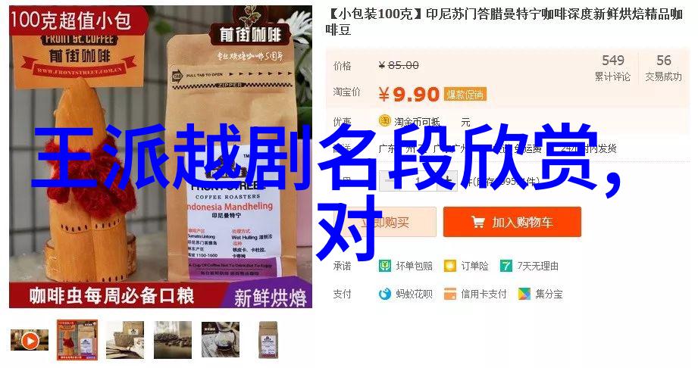Click the 集分宝 colorful icon
This screenshot has width=698, height=368.
(524, 294)
